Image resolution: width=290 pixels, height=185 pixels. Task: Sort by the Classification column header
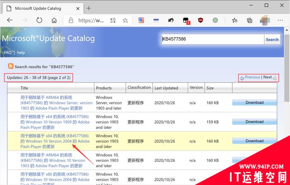pyautogui.click(x=139, y=88)
